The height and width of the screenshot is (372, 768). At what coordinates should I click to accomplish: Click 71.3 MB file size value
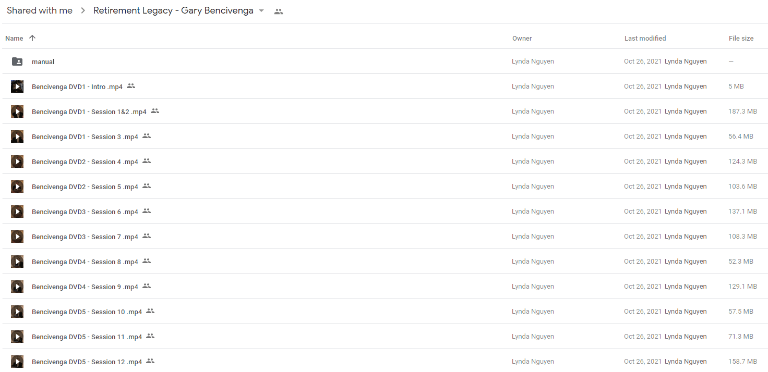tap(741, 337)
